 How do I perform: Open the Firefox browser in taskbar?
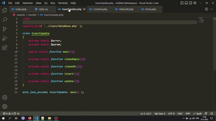pyautogui.click(x=30, y=118)
